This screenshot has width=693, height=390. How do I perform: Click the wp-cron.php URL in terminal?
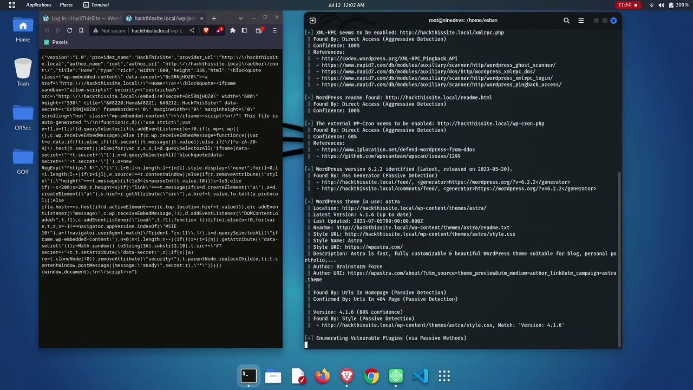491,123
